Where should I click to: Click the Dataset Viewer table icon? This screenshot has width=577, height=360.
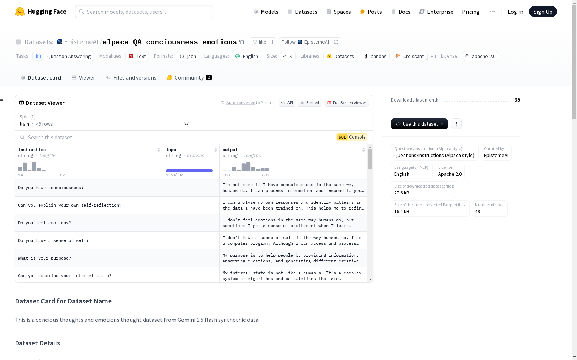[22, 103]
